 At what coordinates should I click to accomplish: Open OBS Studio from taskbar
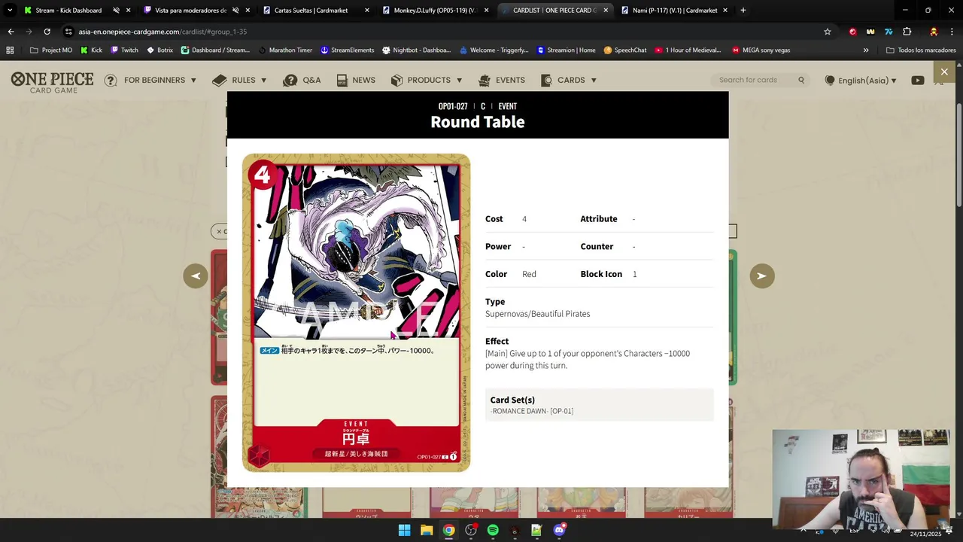(471, 530)
